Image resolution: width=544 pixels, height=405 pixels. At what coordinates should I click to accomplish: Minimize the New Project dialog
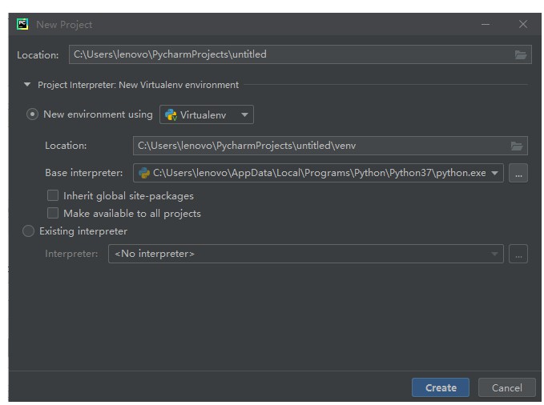[486, 24]
